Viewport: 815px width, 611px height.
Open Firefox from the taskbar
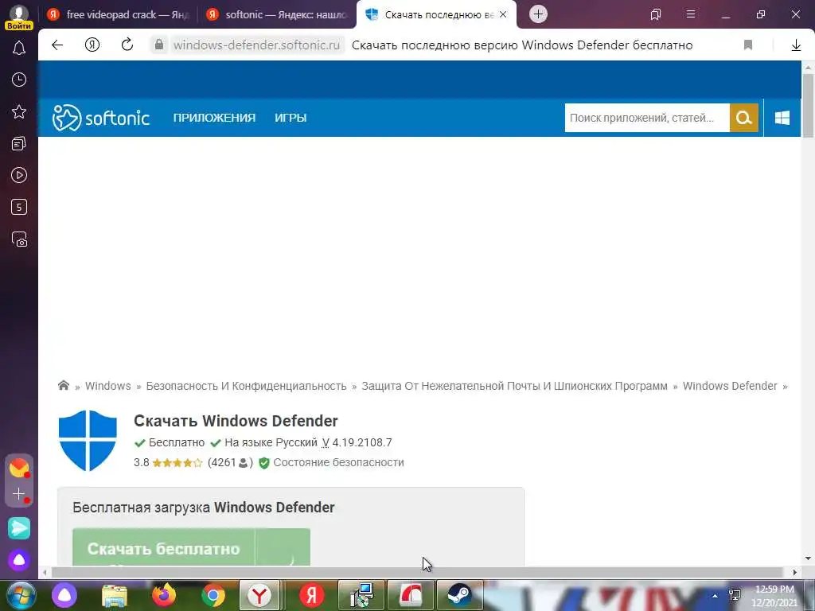pyautogui.click(x=164, y=595)
